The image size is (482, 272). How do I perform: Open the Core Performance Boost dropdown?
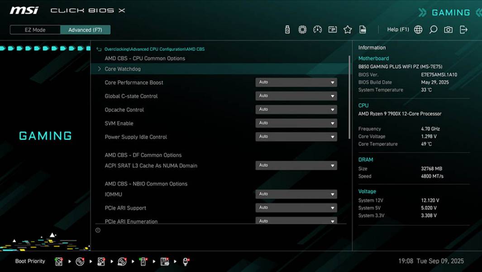click(296, 82)
